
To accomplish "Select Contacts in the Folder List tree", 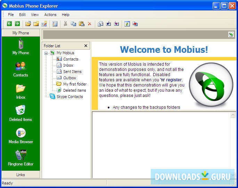I will coord(71,59).
